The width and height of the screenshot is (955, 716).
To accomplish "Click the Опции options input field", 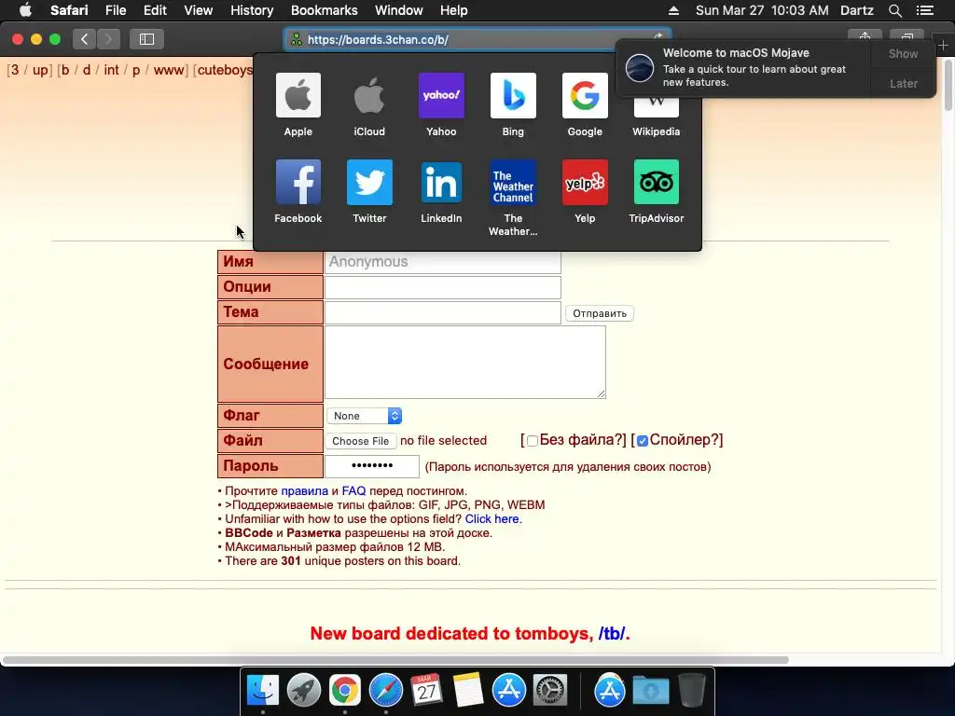I will pyautogui.click(x=443, y=287).
